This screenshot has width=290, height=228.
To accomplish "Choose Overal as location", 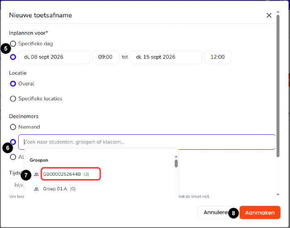I will coord(13,84).
